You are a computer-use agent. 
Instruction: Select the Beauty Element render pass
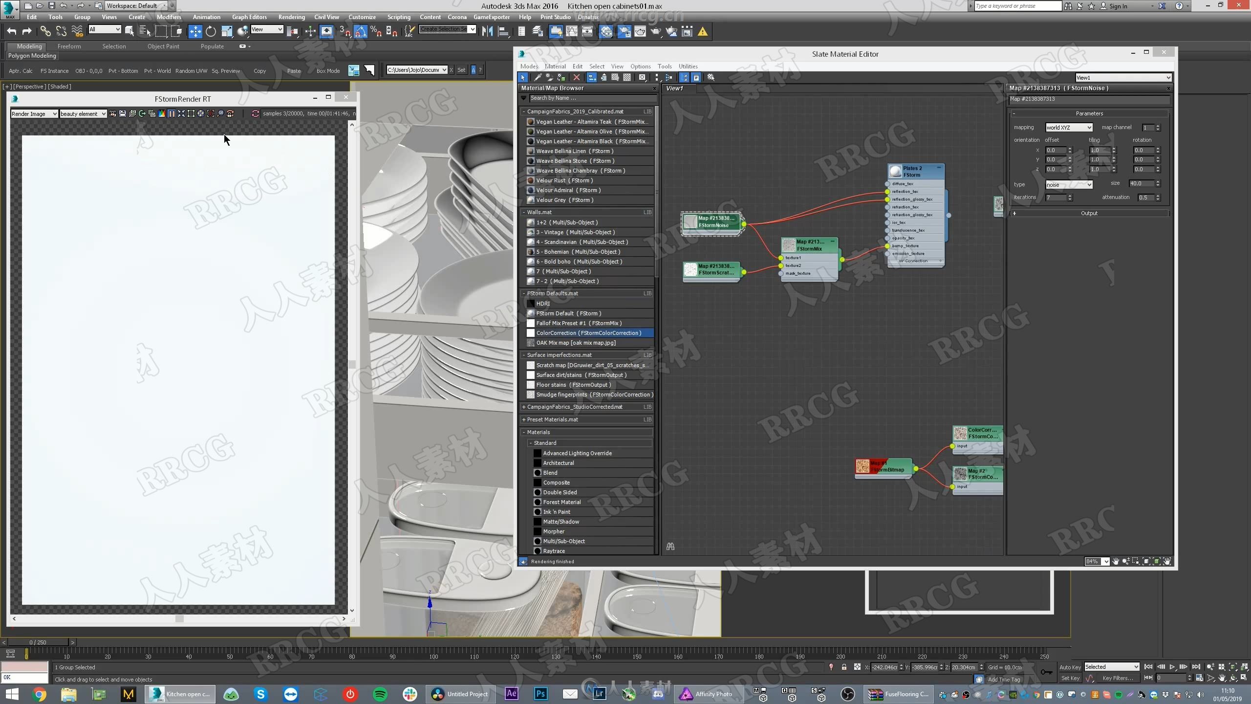83,112
